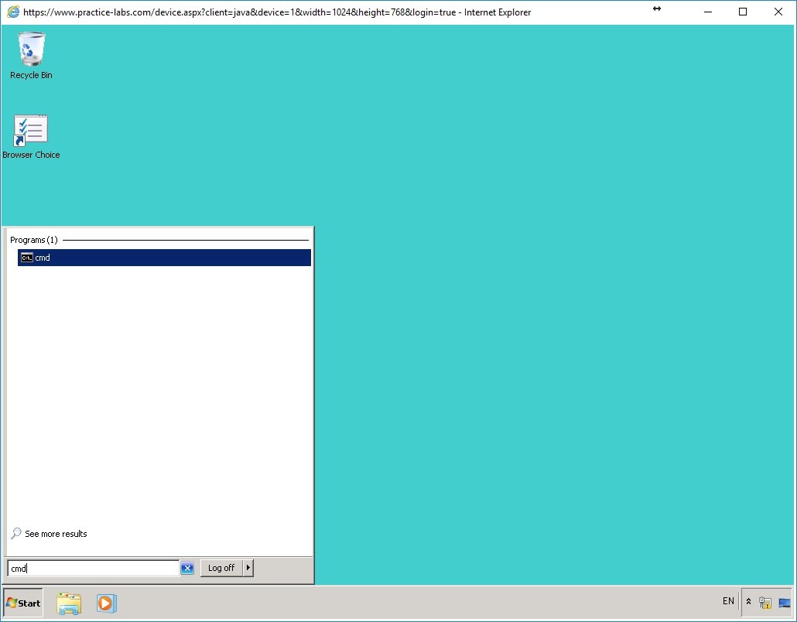The width and height of the screenshot is (797, 622).
Task: Open the Log off options arrow
Action: tap(248, 567)
